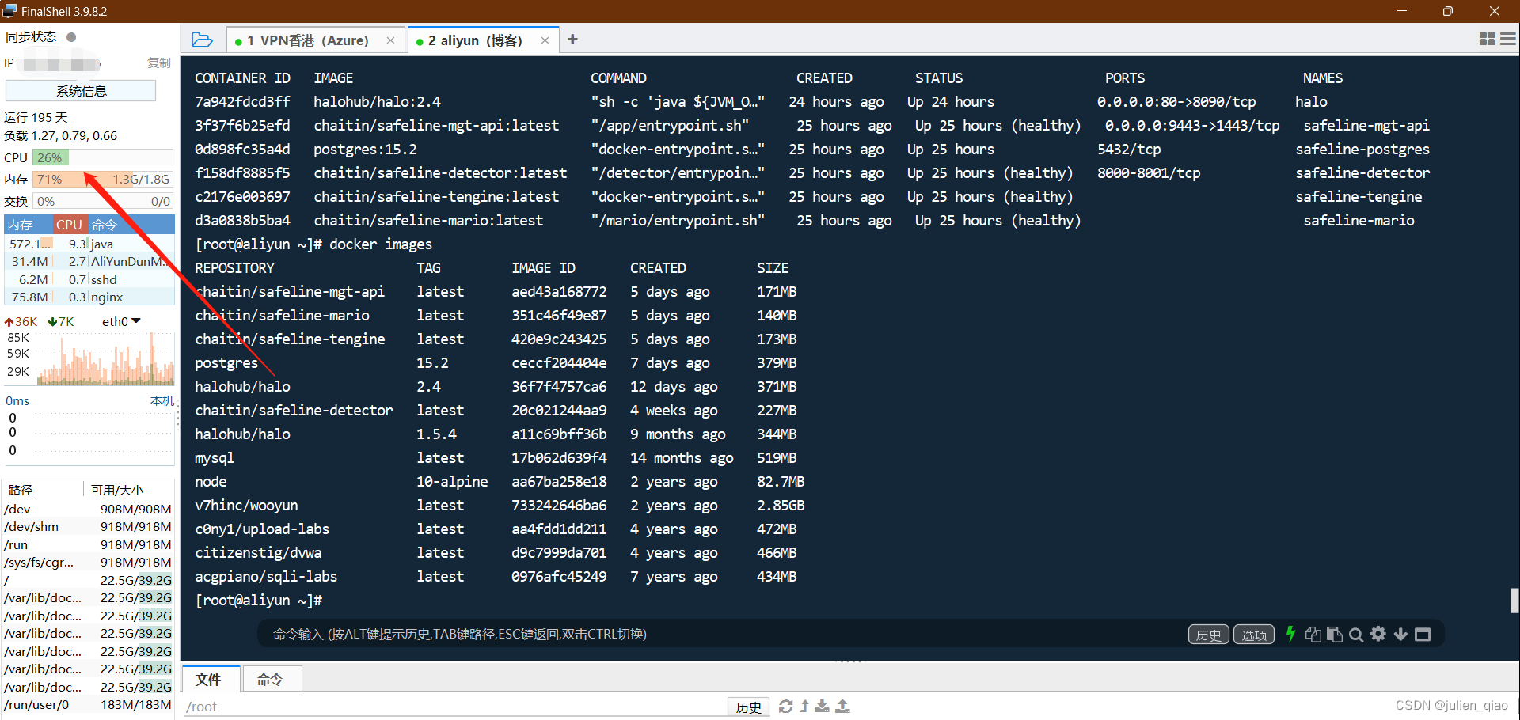
Task: Toggle terminal fullscreen window icon
Action: pos(1423,635)
